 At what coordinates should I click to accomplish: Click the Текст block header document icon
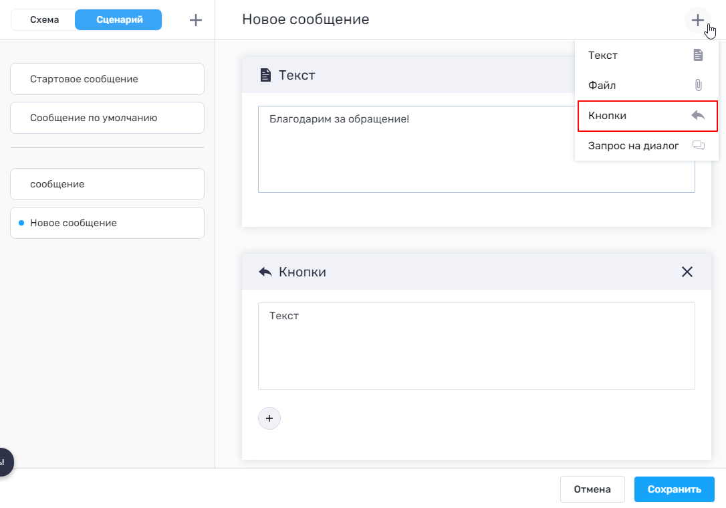[265, 75]
